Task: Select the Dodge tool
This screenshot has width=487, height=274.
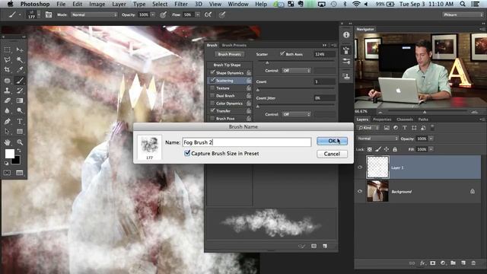Action: (20, 110)
